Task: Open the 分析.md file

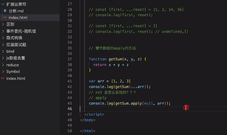Action: [16, 11]
